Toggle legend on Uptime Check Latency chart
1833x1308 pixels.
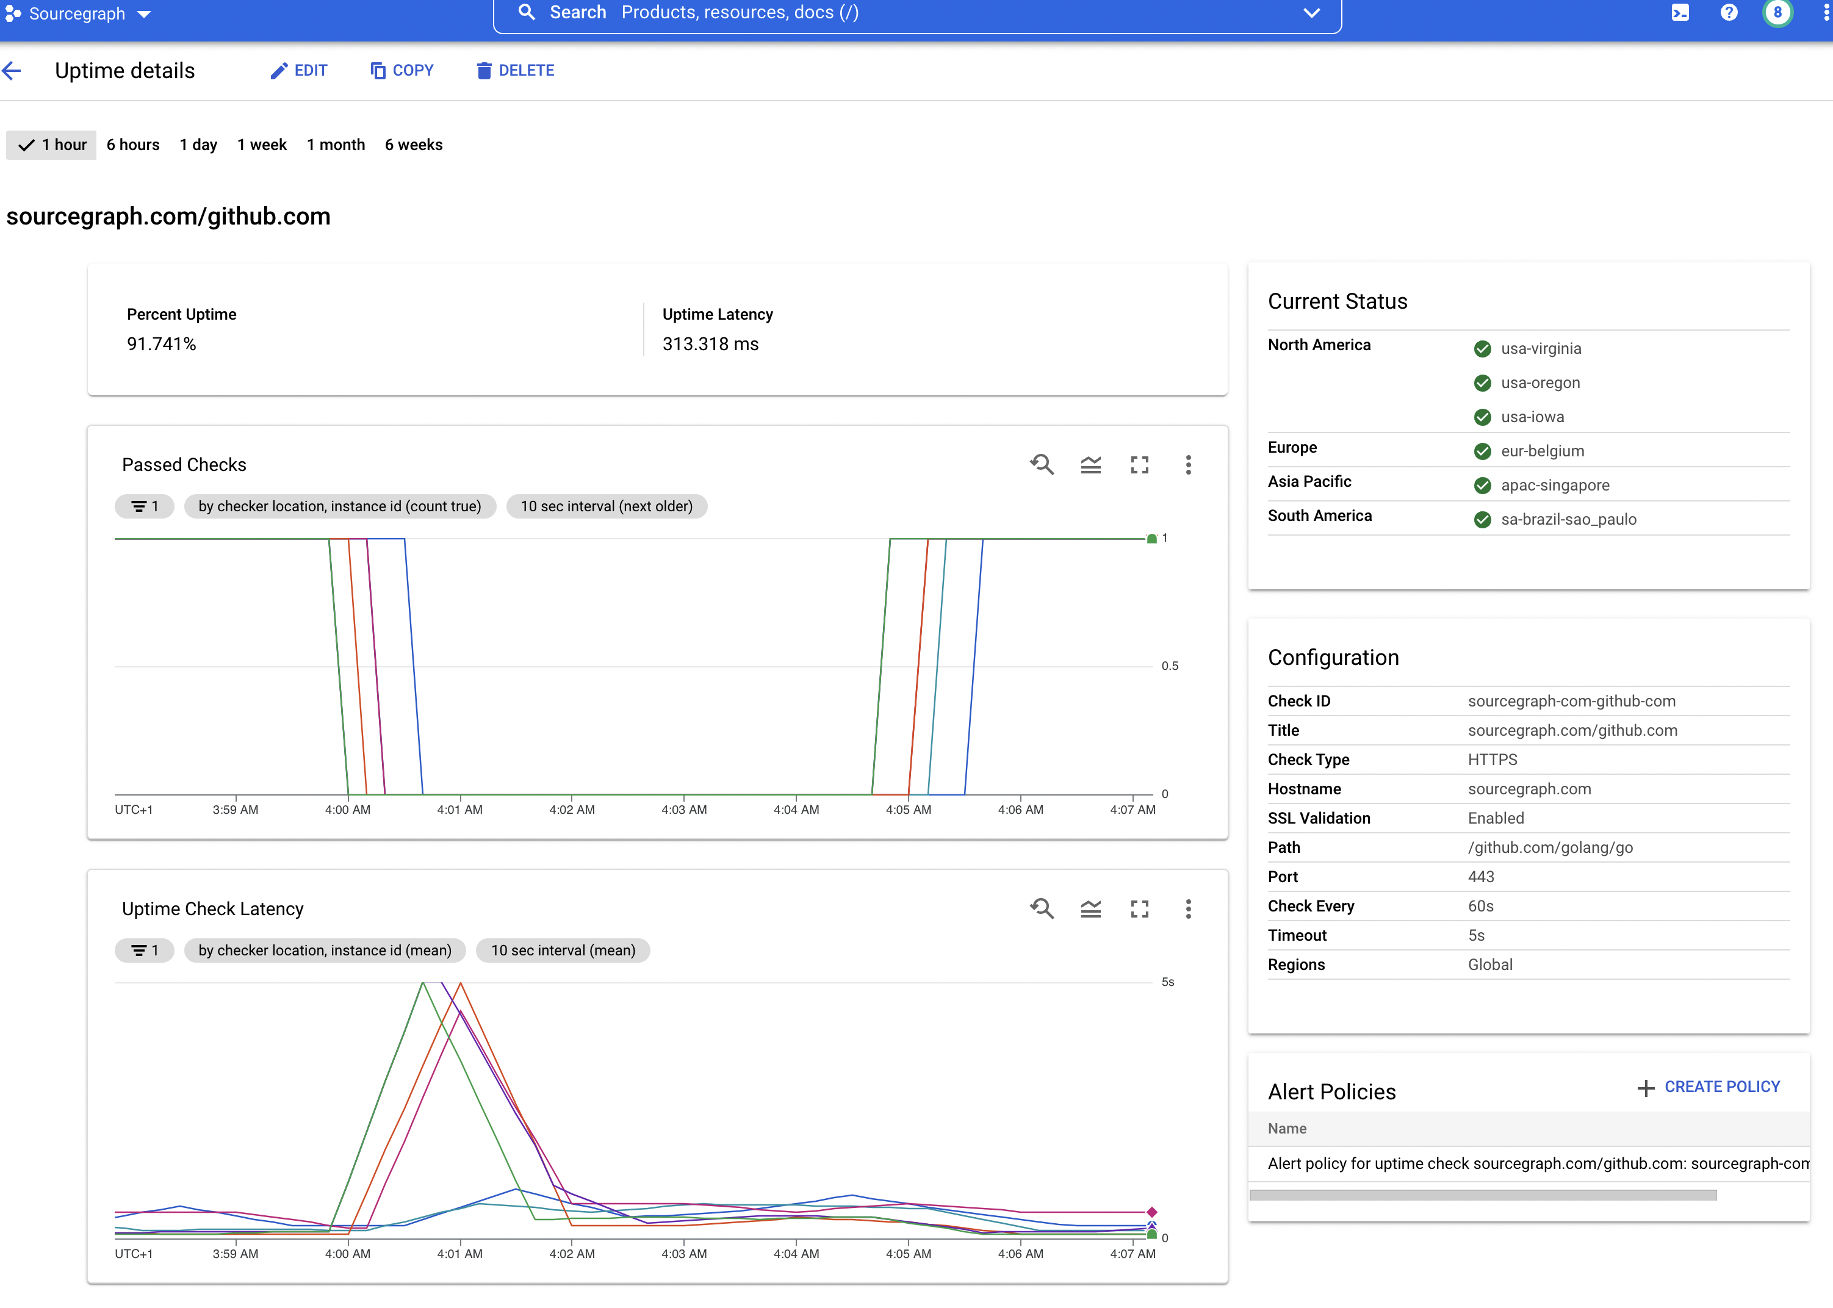pos(1090,908)
